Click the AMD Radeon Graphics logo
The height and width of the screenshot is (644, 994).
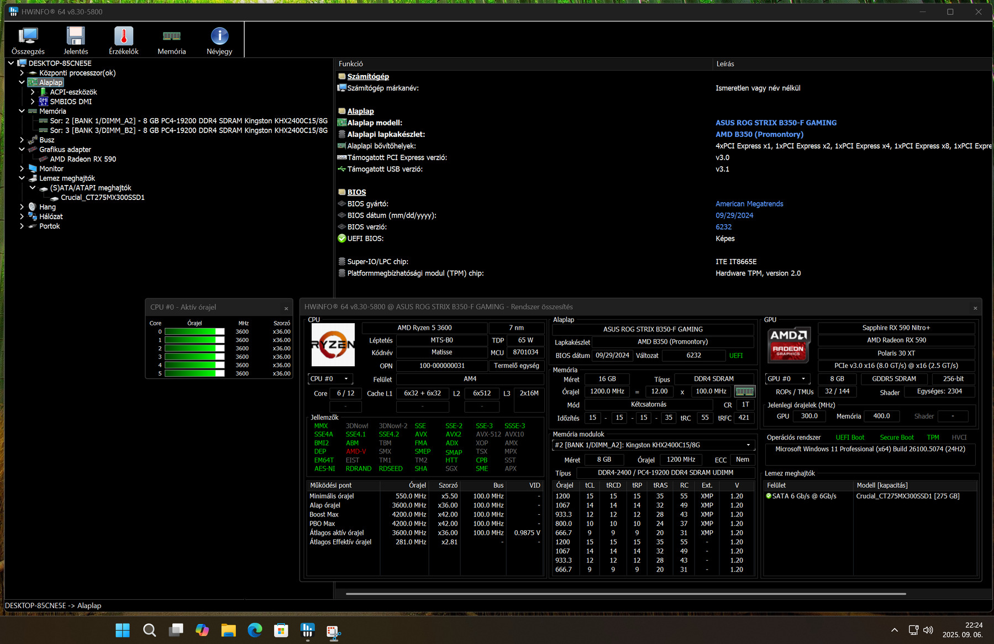click(788, 344)
